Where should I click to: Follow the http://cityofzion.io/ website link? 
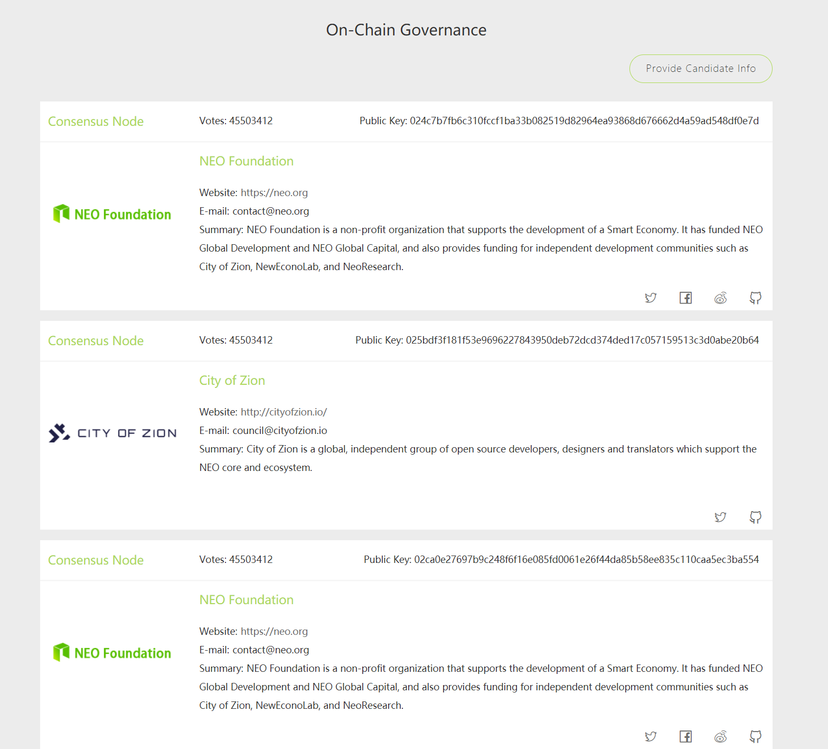point(284,412)
